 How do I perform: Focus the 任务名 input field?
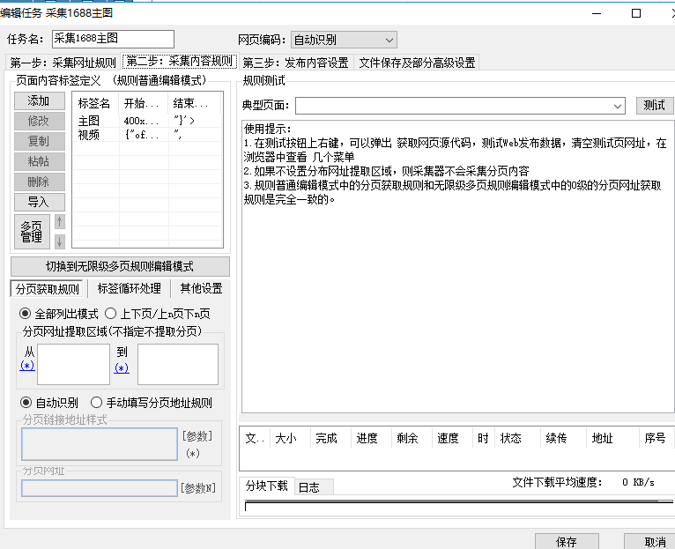113,39
